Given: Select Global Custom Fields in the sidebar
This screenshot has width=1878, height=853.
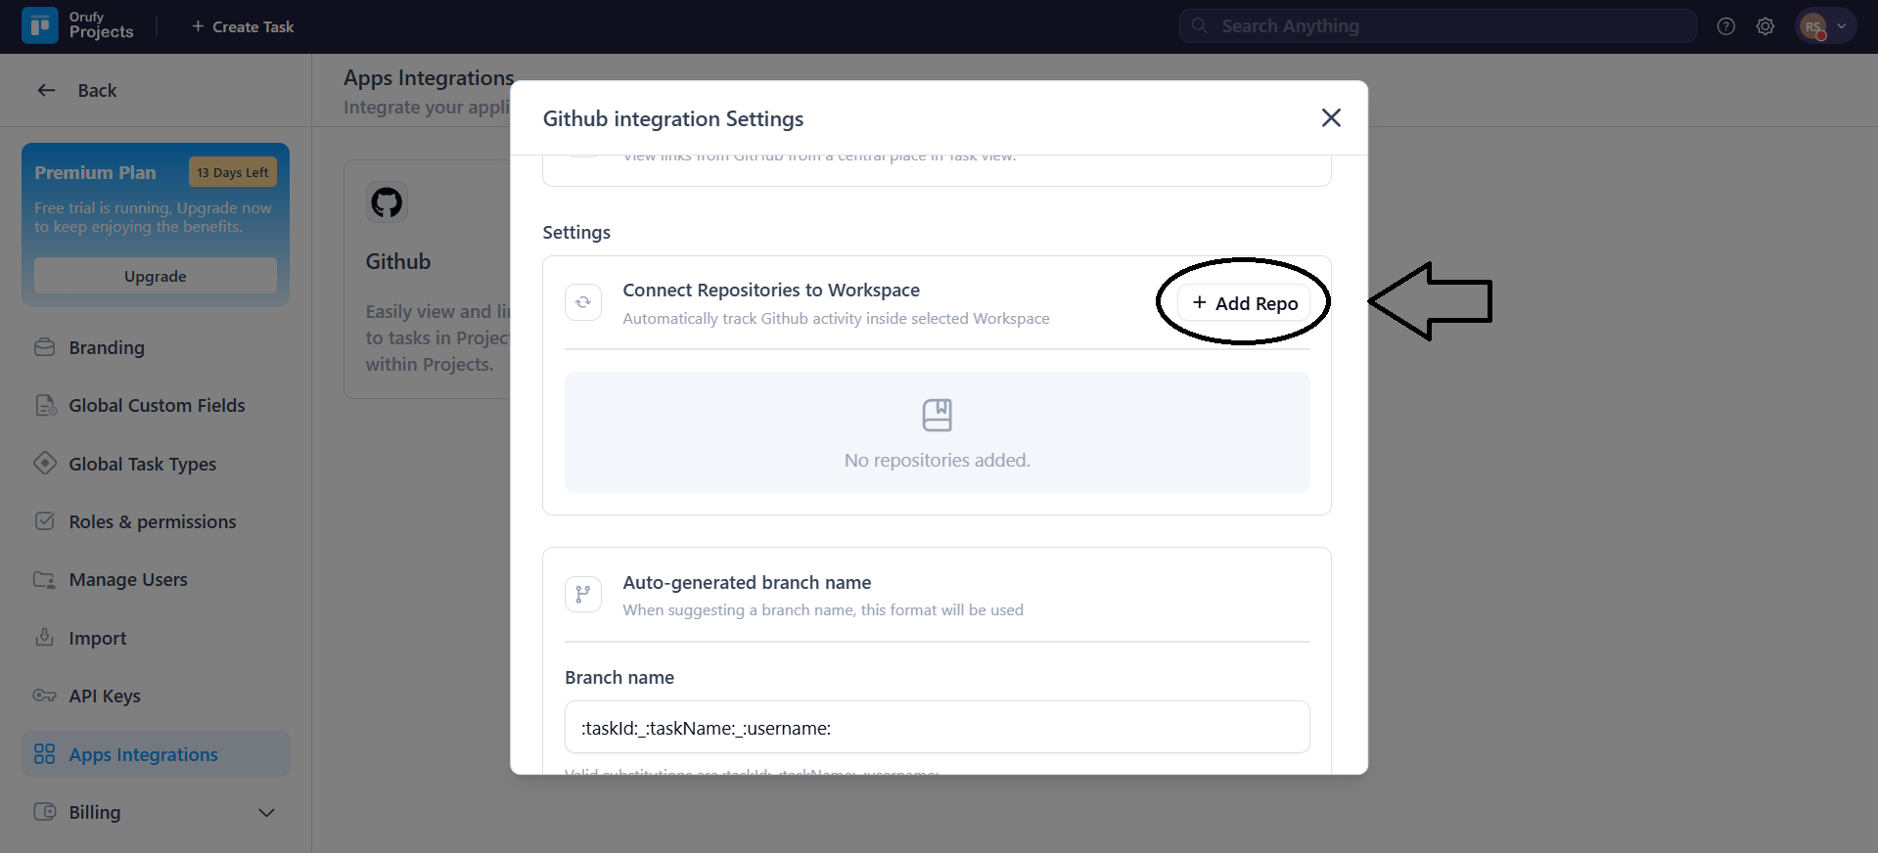Looking at the screenshot, I should pyautogui.click(x=157, y=405).
